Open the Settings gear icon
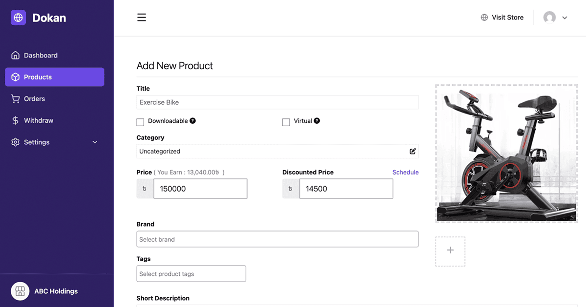 pyautogui.click(x=15, y=142)
